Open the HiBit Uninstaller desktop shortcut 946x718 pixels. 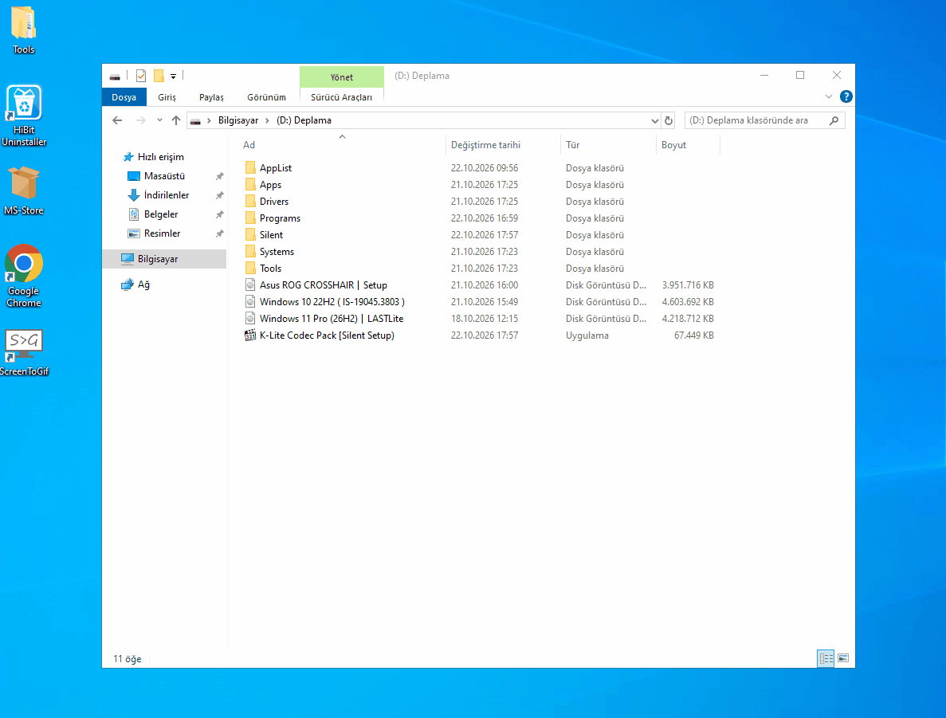[24, 116]
